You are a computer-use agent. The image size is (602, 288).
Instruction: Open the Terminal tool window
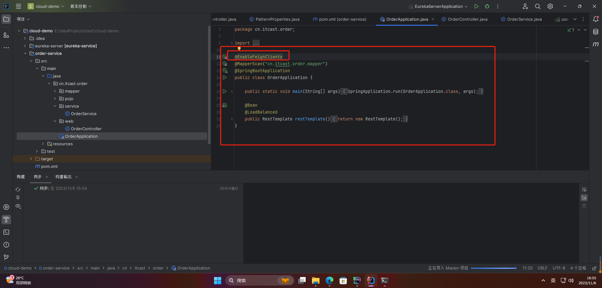click(x=6, y=232)
